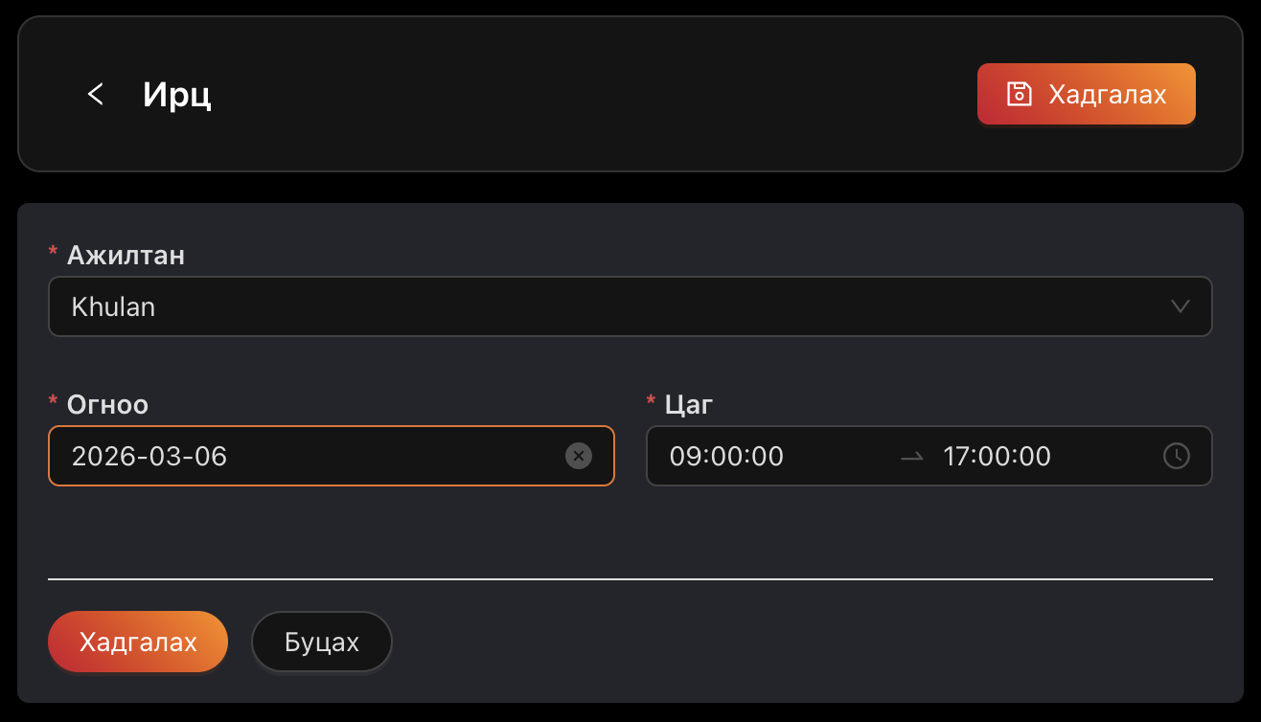Image resolution: width=1261 pixels, height=722 pixels.
Task: Select the start time 09:00:00
Action: (x=726, y=456)
